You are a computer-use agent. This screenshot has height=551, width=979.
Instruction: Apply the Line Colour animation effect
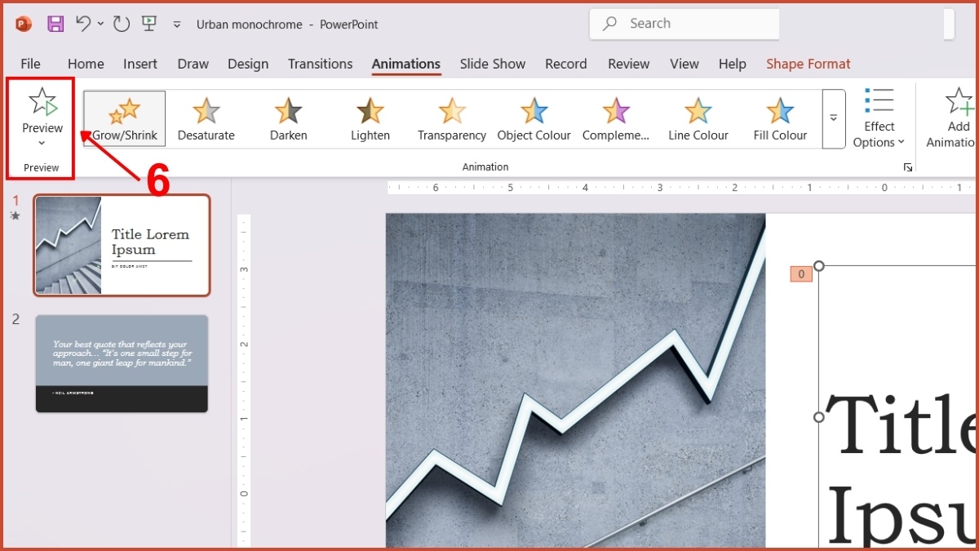[x=698, y=118]
